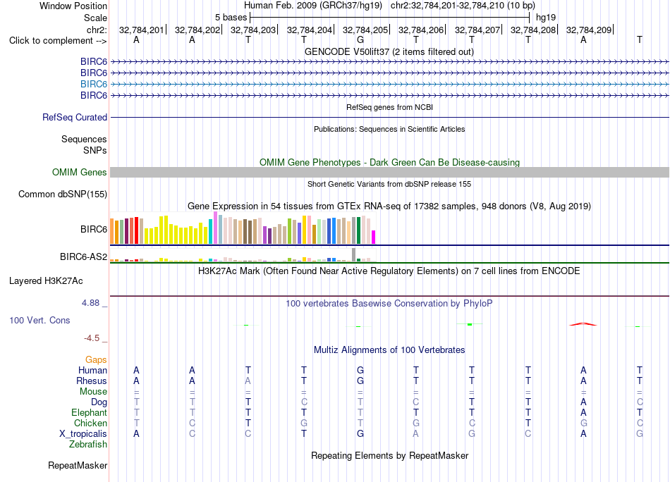Viewport: 670px width, 482px height.
Task: Click the RefSeq Curated track label
Action: [x=74, y=117]
